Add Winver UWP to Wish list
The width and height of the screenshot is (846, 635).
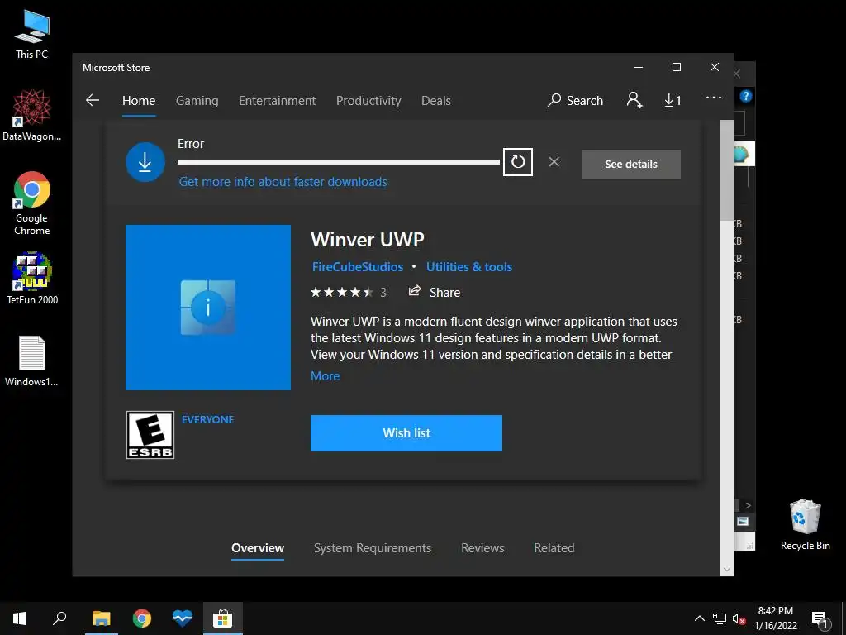406,433
